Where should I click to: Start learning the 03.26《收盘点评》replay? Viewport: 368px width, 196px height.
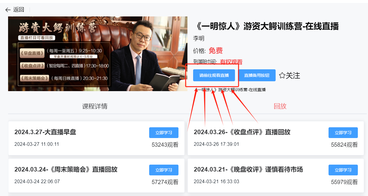point(343,133)
